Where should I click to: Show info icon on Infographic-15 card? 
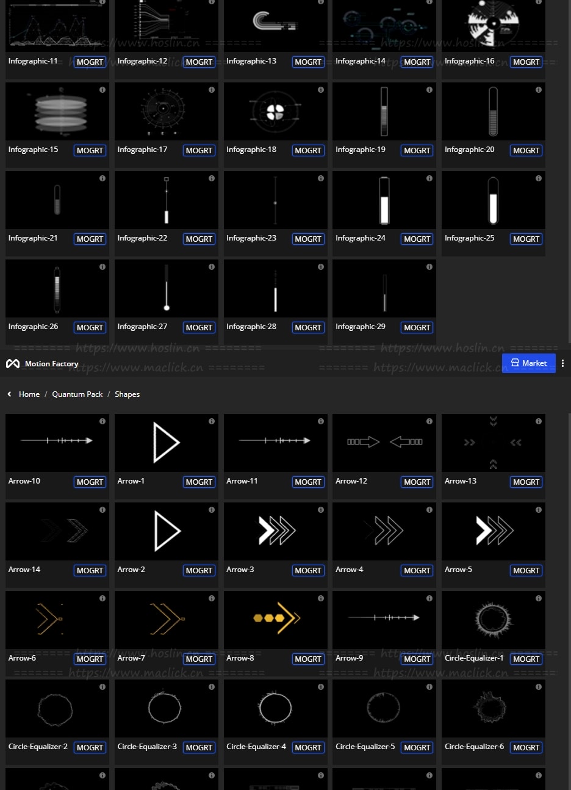pos(102,90)
